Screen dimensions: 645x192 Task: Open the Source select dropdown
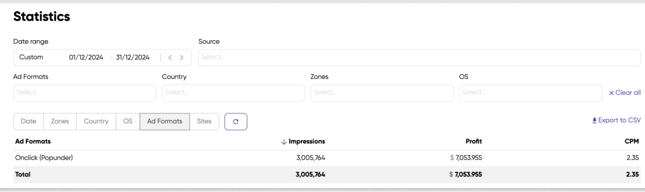coord(419,58)
